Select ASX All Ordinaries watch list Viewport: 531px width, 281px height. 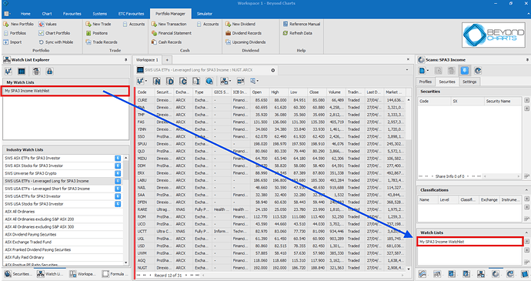click(x=63, y=212)
